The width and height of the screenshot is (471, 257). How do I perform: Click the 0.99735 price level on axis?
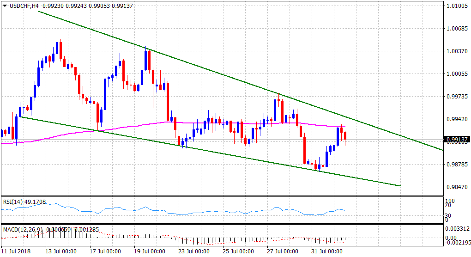point(456,96)
